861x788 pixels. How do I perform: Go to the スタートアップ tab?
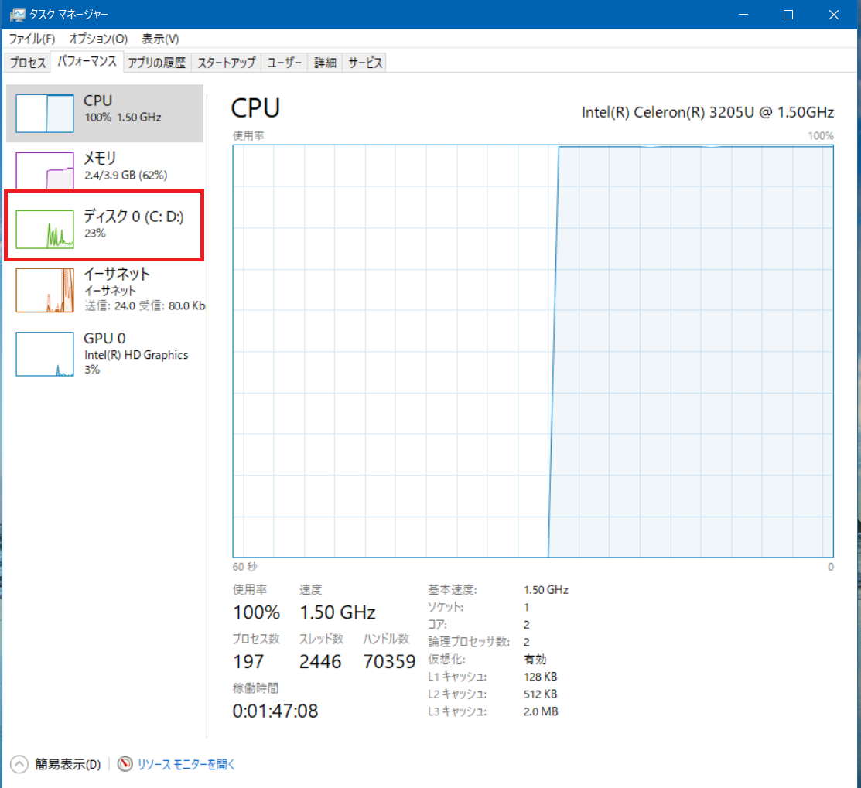pos(226,63)
